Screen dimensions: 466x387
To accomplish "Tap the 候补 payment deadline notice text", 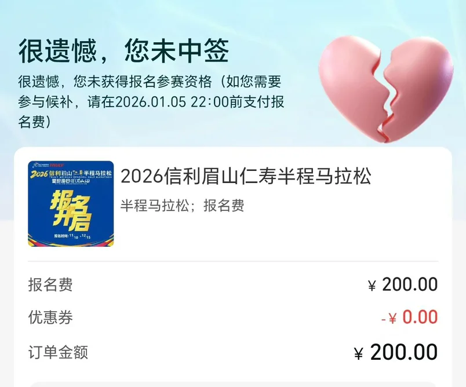I will (x=151, y=101).
